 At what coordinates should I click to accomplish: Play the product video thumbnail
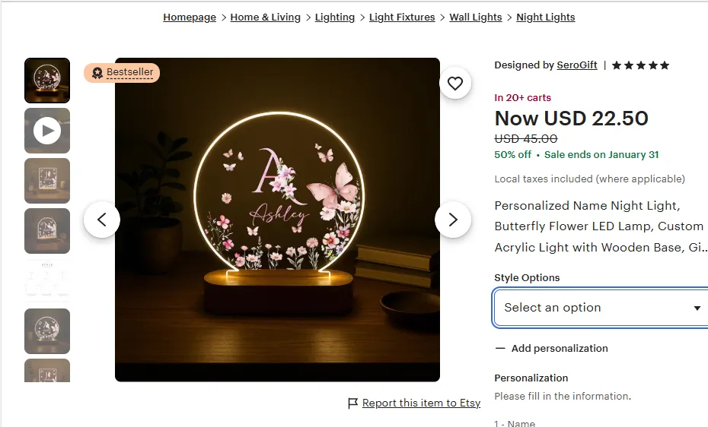click(47, 131)
